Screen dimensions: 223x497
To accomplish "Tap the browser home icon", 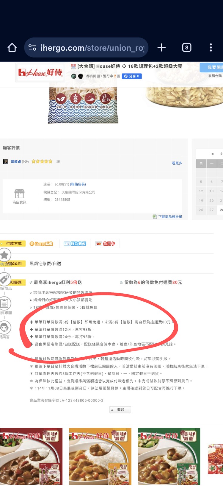I will click(12, 48).
